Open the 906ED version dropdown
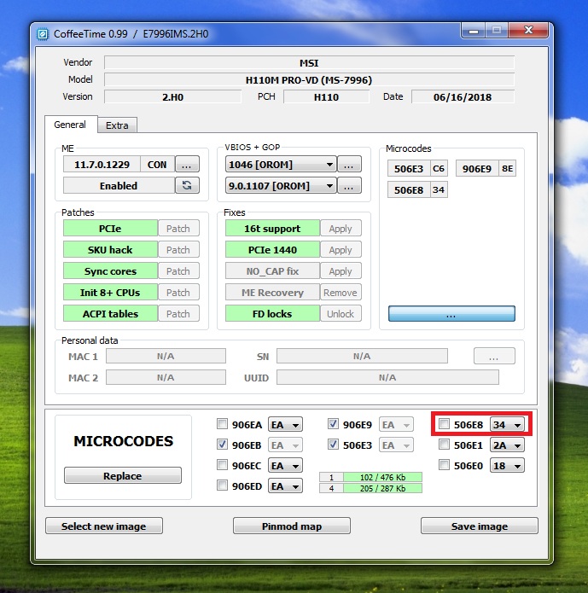The image size is (588, 593). point(285,486)
